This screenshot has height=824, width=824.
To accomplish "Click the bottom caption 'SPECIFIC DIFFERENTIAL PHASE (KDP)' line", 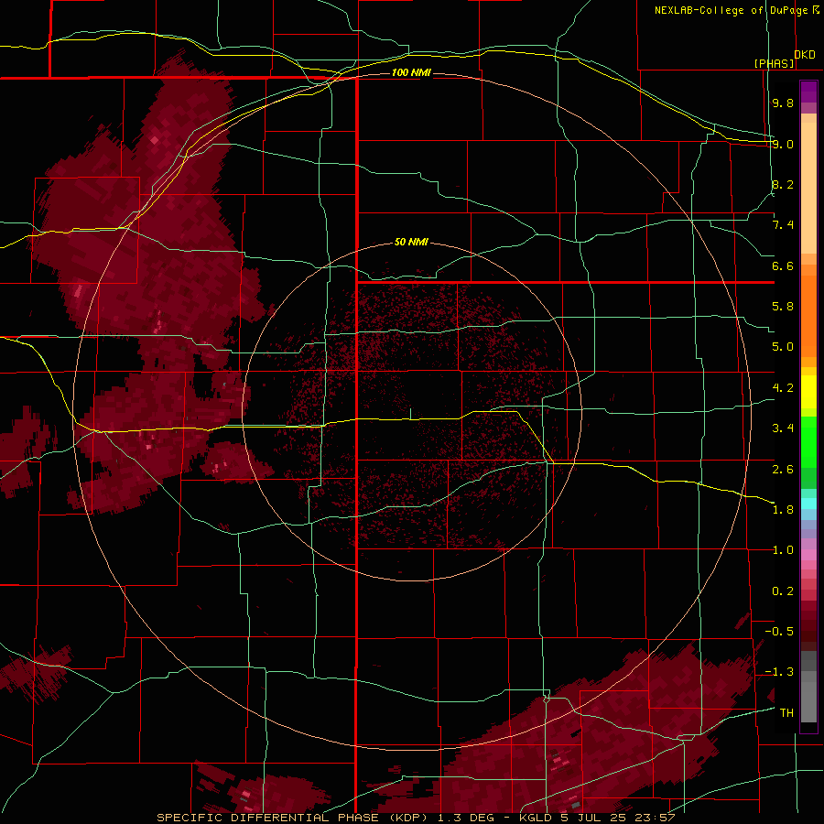I will pos(417,818).
